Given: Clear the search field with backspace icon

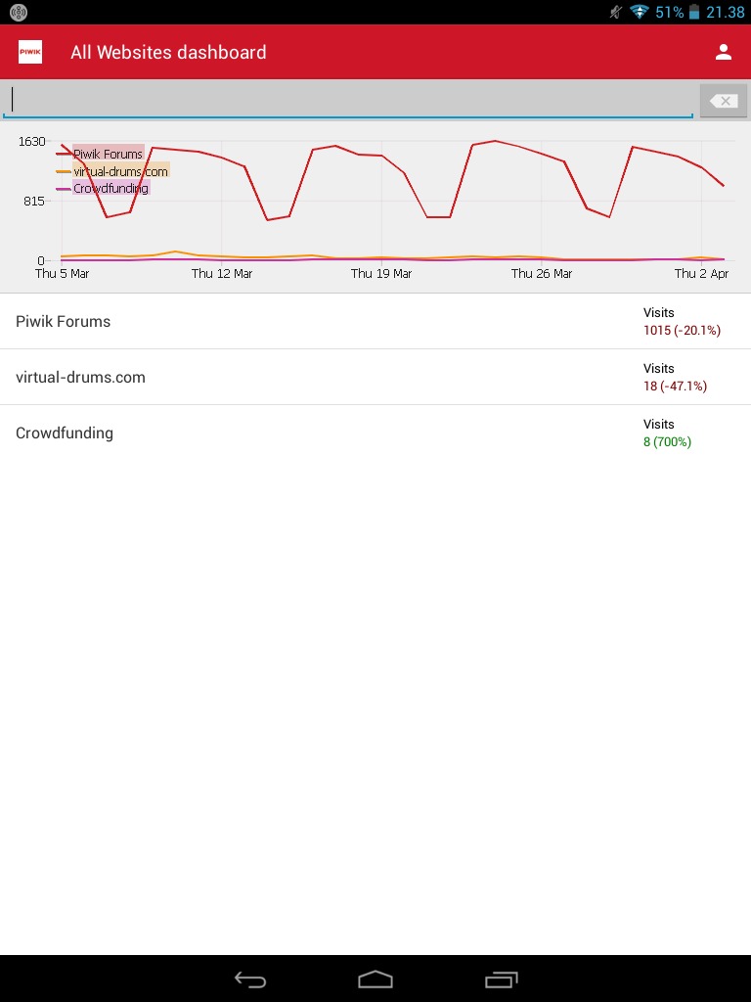Looking at the screenshot, I should point(723,101).
